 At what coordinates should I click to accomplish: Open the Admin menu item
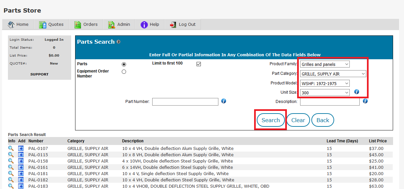[119, 24]
